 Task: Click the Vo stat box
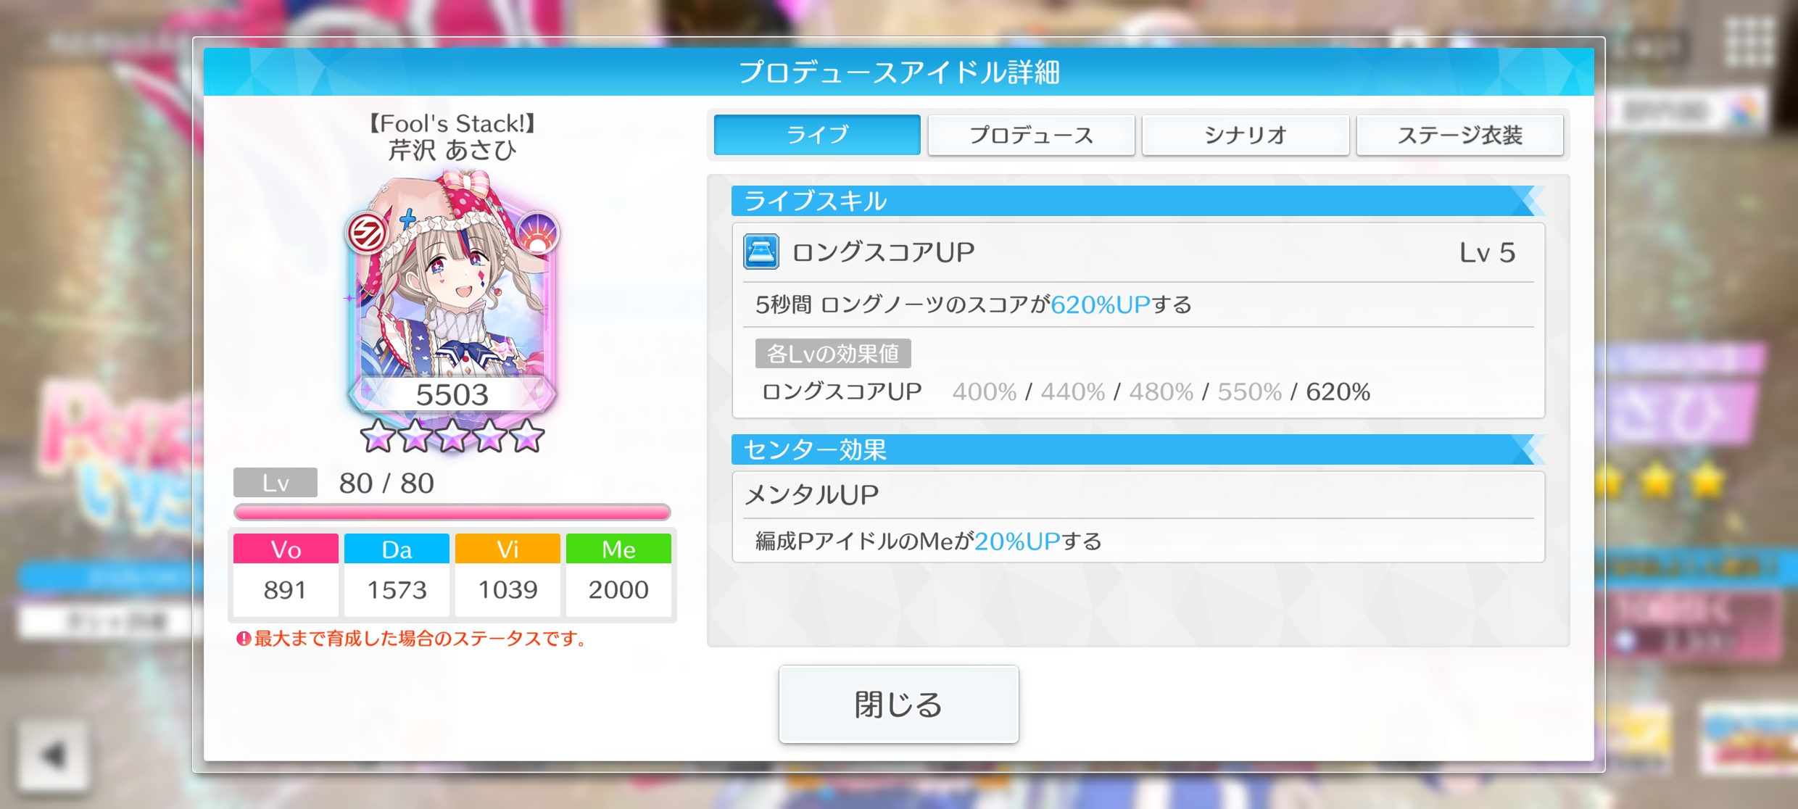[x=286, y=575]
